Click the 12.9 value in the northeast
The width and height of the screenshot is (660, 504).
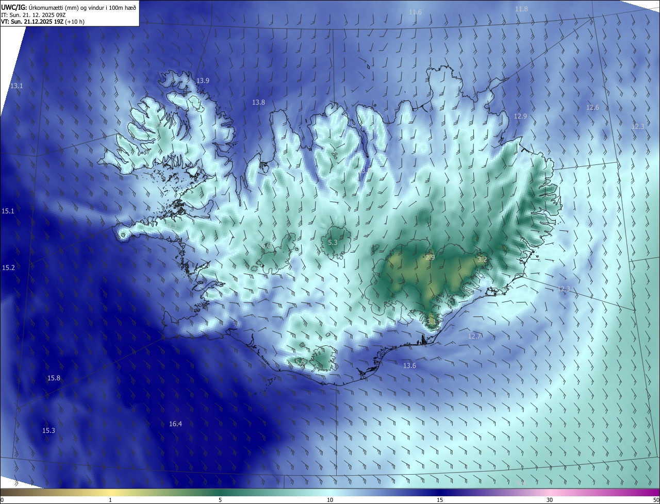(520, 116)
